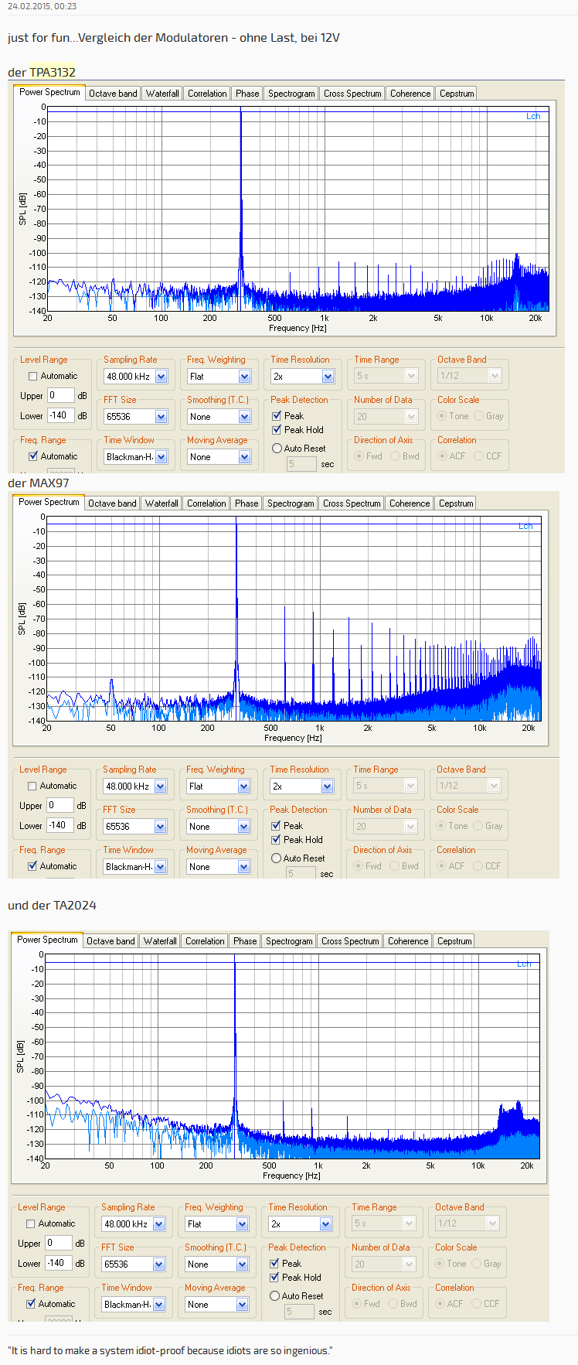The height and width of the screenshot is (1365, 578).
Task: Open Waterfall tab in TA2024 analyzer
Action: [160, 941]
